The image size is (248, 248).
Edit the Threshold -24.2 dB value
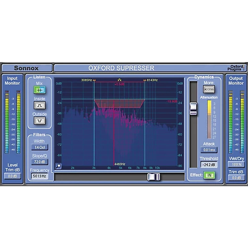(x=209, y=164)
